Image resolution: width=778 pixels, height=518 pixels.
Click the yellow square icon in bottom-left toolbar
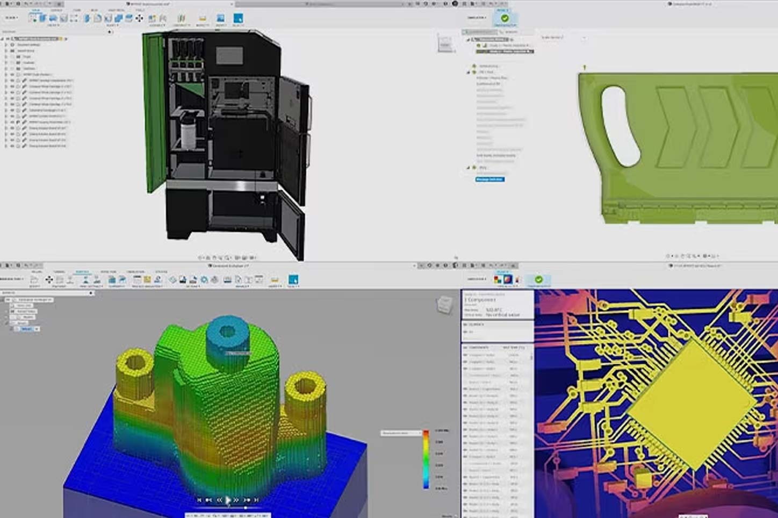click(147, 279)
